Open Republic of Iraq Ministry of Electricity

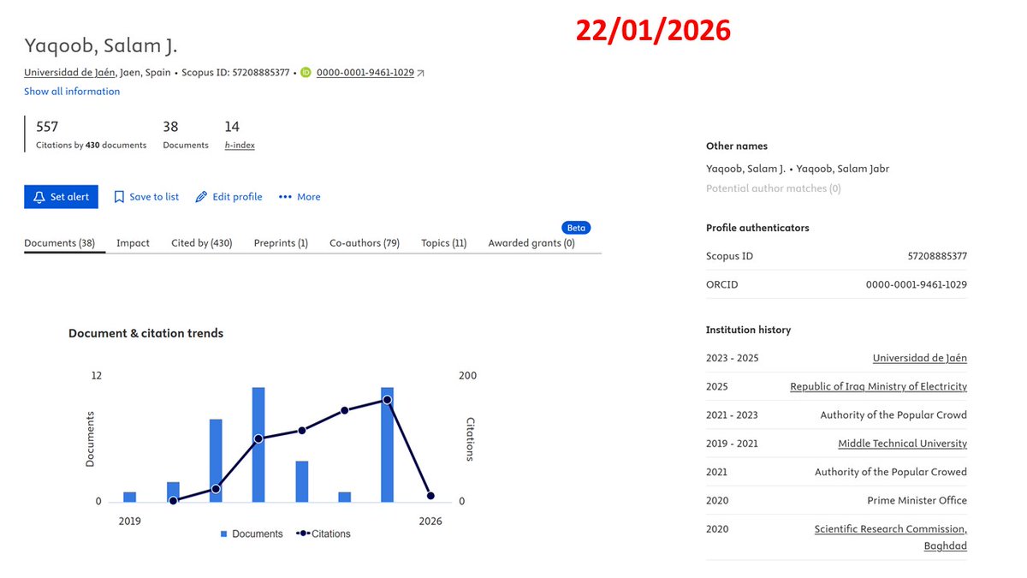click(879, 387)
